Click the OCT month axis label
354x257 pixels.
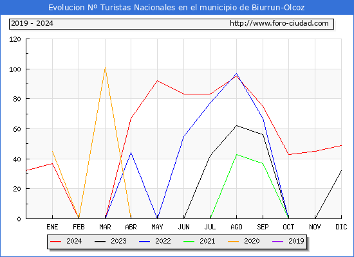[288, 227]
